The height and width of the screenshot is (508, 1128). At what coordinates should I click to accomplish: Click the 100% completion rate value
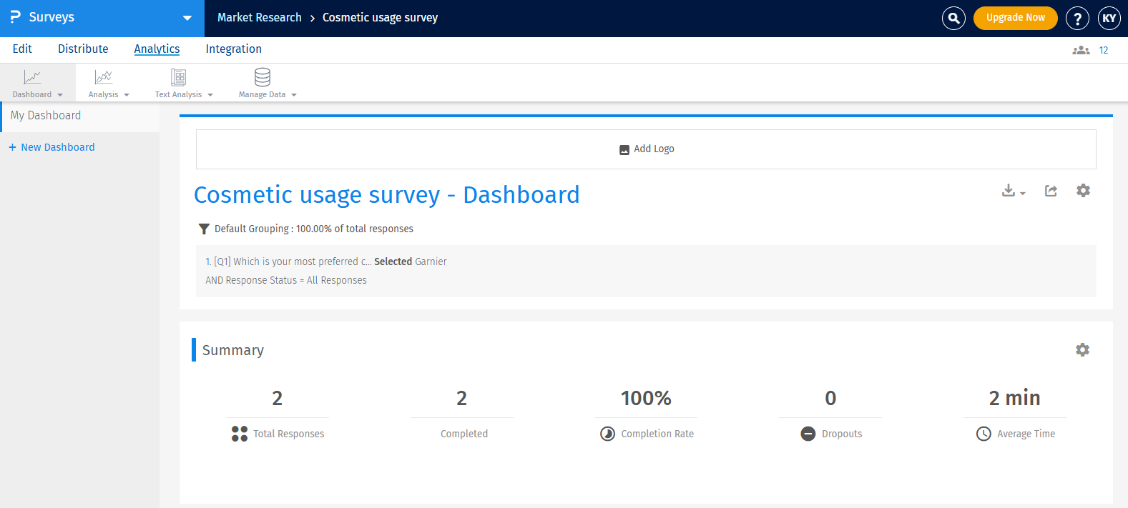[646, 398]
